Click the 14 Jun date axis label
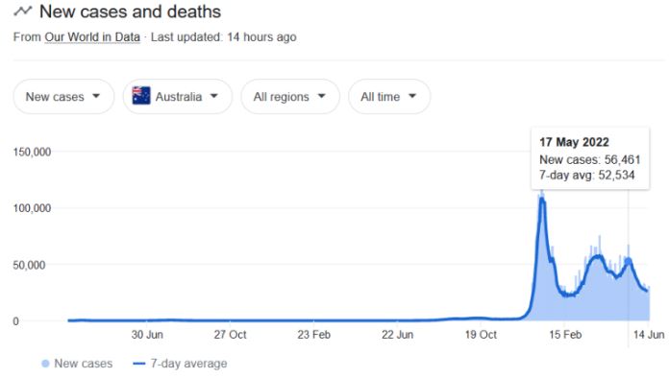 click(x=649, y=335)
